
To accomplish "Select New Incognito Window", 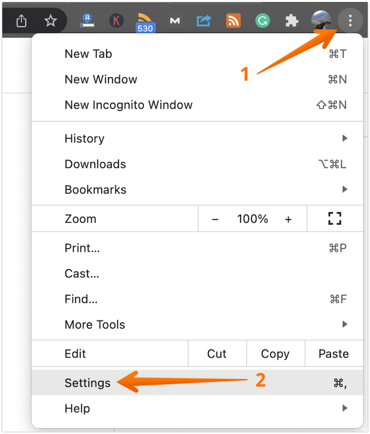I will click(129, 105).
